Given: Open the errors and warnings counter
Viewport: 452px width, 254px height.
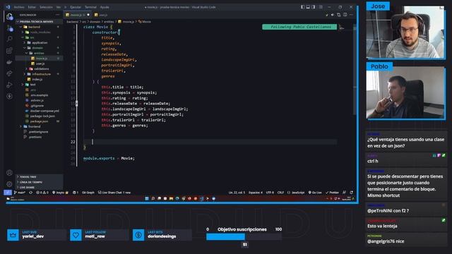Looking at the screenshot, I should pyautogui.click(x=42, y=193).
